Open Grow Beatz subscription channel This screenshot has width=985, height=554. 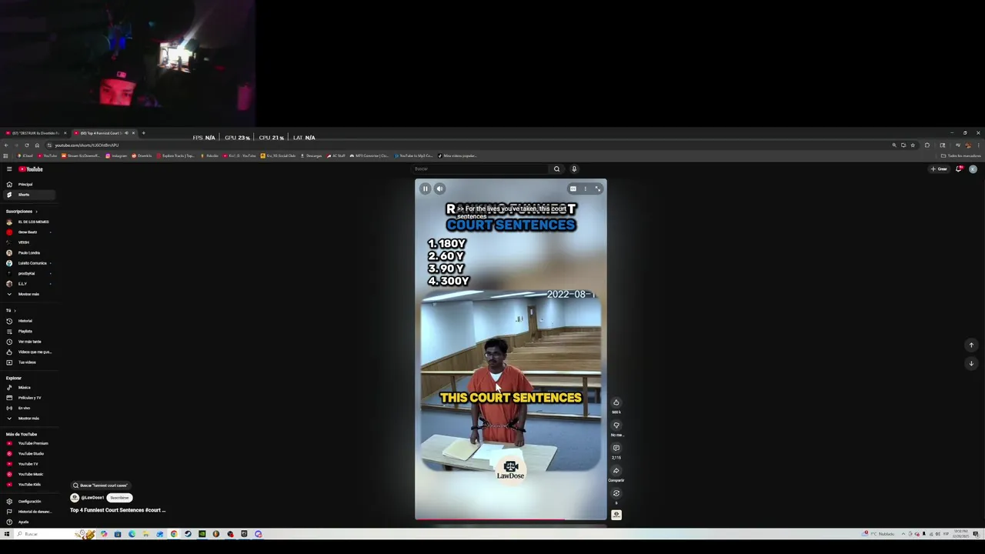[x=28, y=232]
